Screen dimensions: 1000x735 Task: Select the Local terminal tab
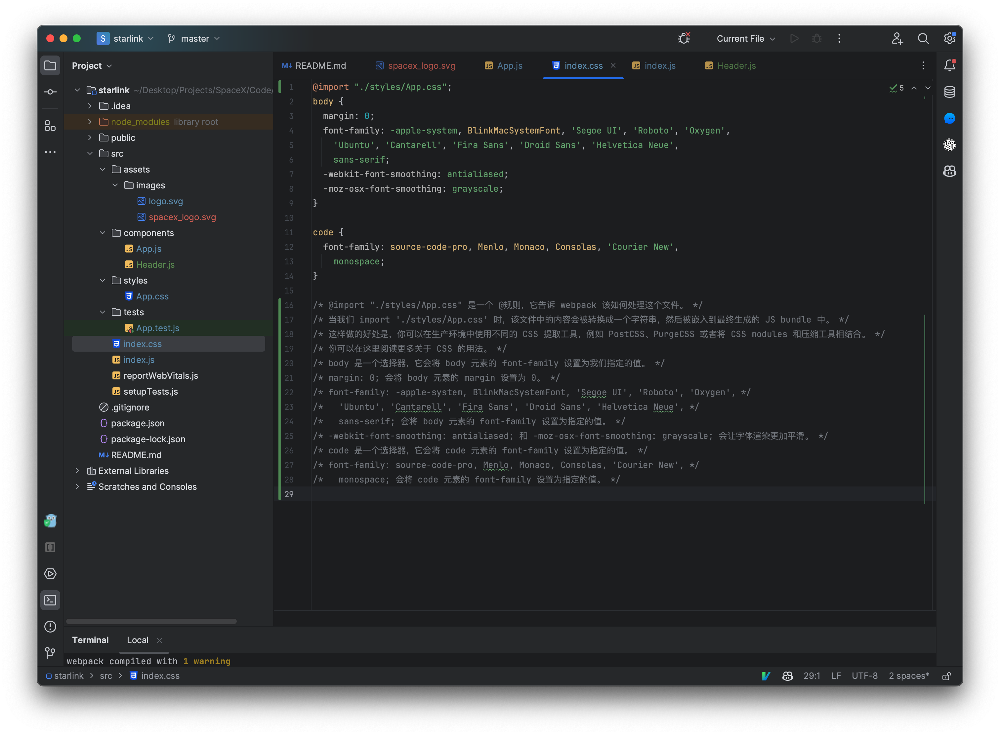[137, 640]
